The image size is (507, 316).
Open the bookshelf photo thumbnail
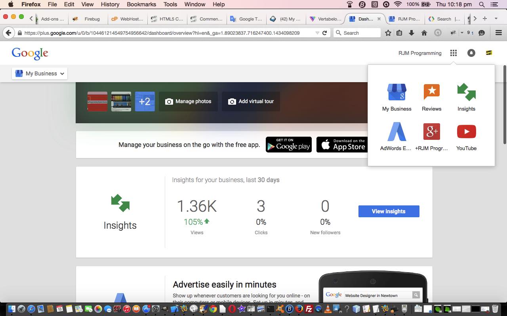(x=121, y=102)
